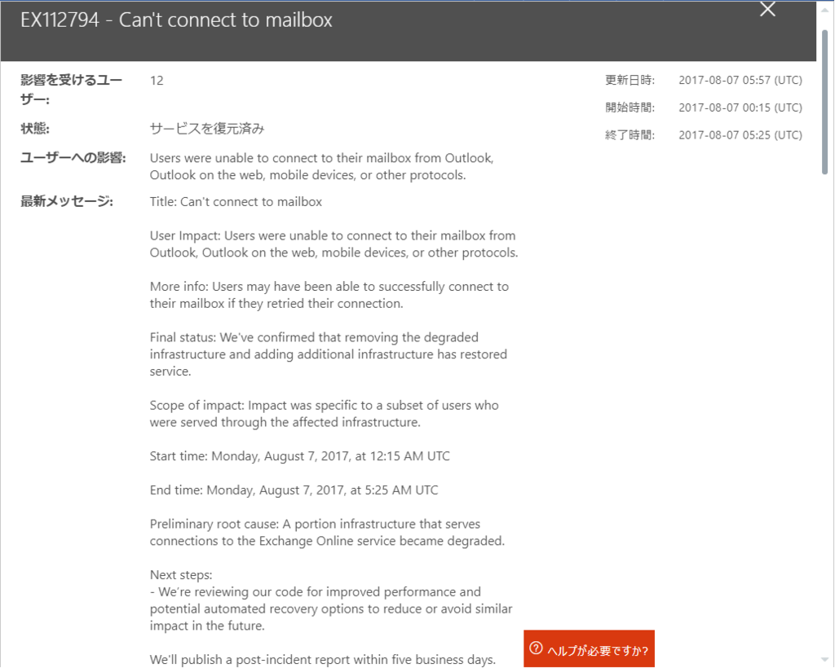Click the More info paragraph
The image size is (835, 668).
(329, 295)
